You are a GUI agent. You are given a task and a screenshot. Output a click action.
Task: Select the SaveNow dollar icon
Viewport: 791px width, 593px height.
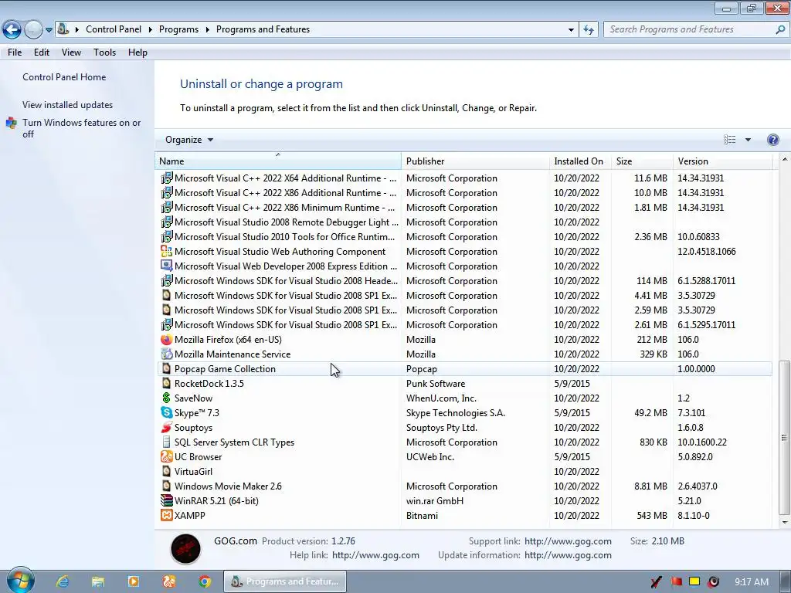coord(166,398)
